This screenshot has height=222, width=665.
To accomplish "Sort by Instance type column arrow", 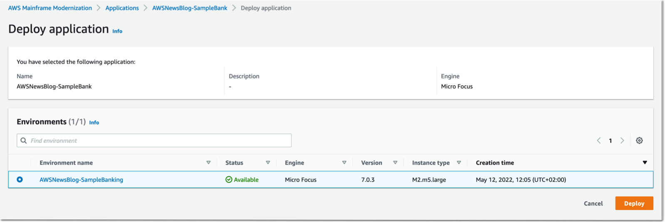I will pyautogui.click(x=459, y=163).
